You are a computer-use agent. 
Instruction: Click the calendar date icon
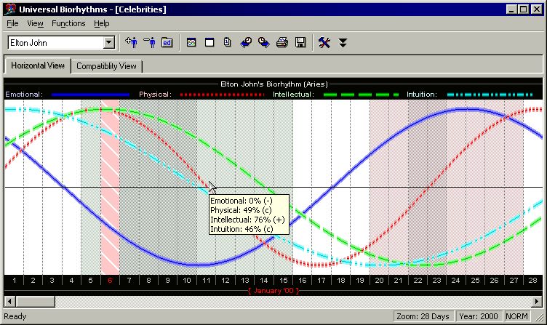228,43
